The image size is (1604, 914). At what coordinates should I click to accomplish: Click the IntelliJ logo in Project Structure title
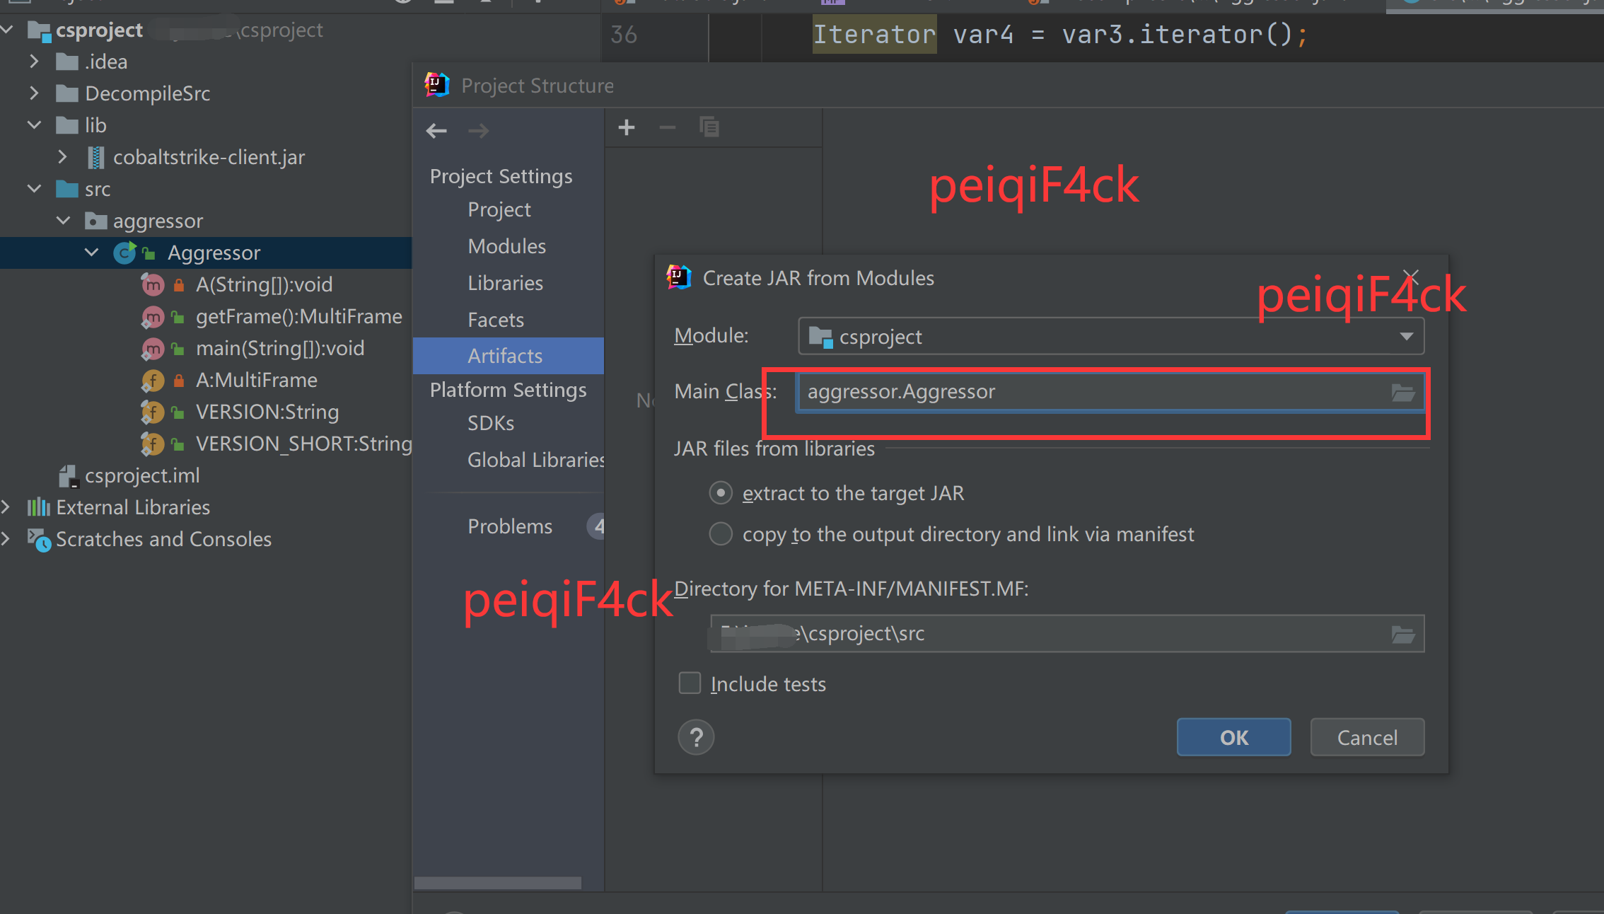pos(436,85)
